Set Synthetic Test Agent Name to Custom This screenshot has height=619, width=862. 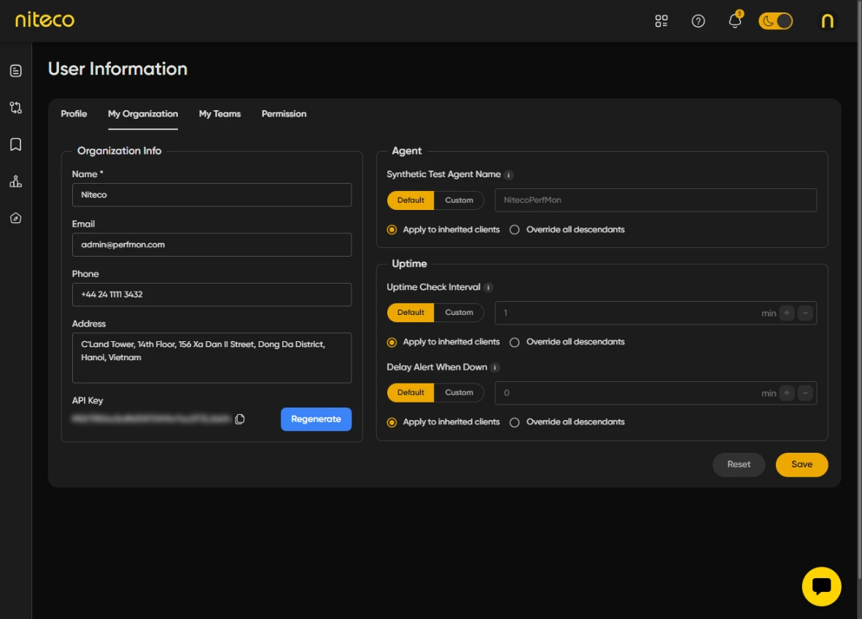point(459,201)
